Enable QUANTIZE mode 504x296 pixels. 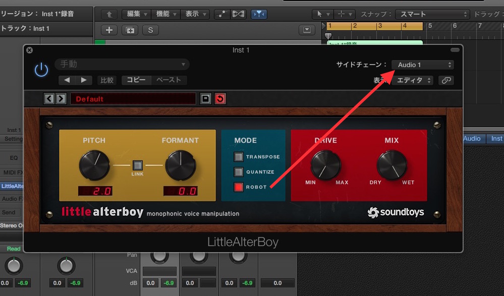(x=239, y=172)
